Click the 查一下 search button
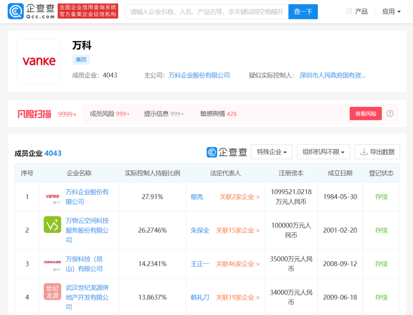Image resolution: width=413 pixels, height=315 pixels. (303, 12)
